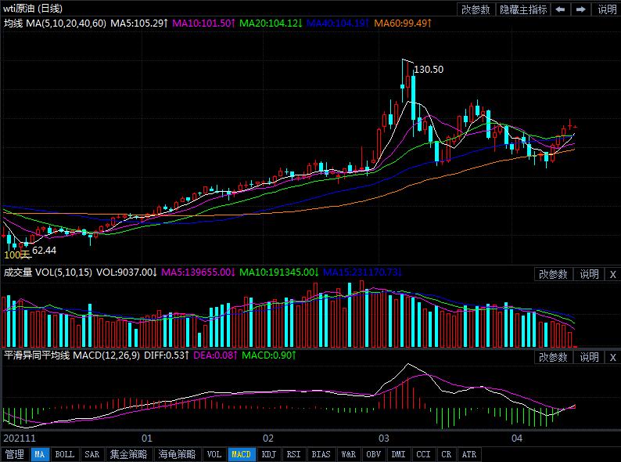Toggle the MACD indicator tab
Viewport: 621px width, 462px height.
pyautogui.click(x=241, y=454)
